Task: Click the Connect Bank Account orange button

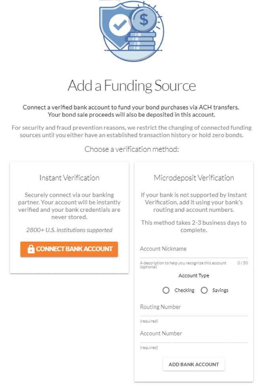Action: tap(69, 249)
